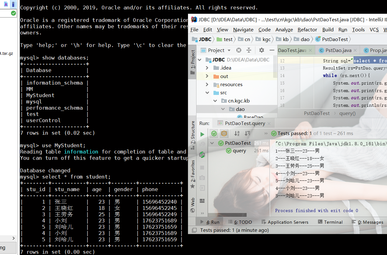This screenshot has width=387, height=255.
Task: Click PstDaoTest class breadcrumb
Action: 331,39
